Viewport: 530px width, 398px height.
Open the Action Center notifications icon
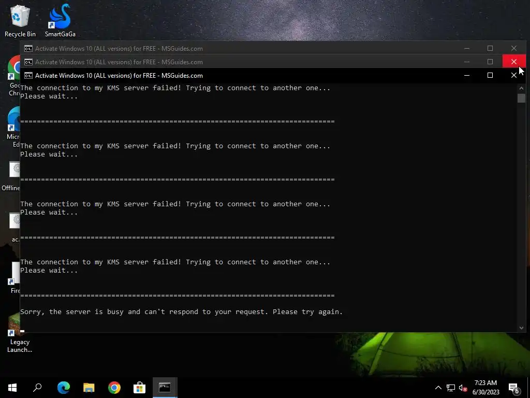(514, 388)
